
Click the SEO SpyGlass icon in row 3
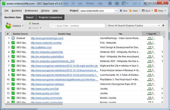13,47
